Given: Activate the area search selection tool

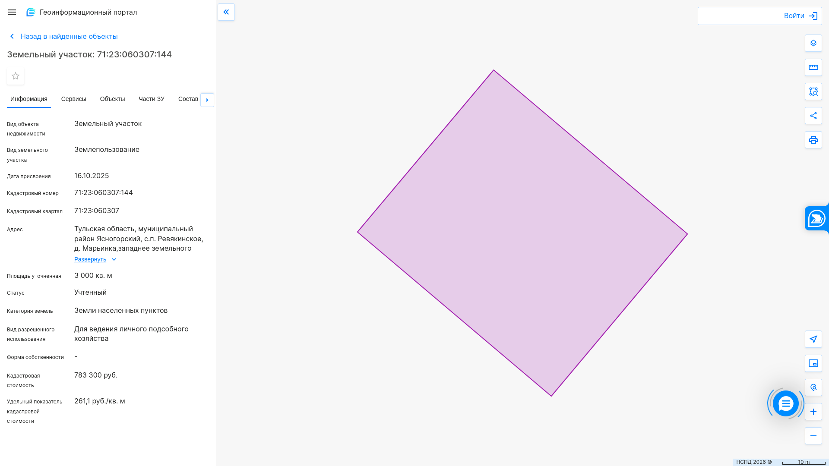Looking at the screenshot, I should coord(813,91).
